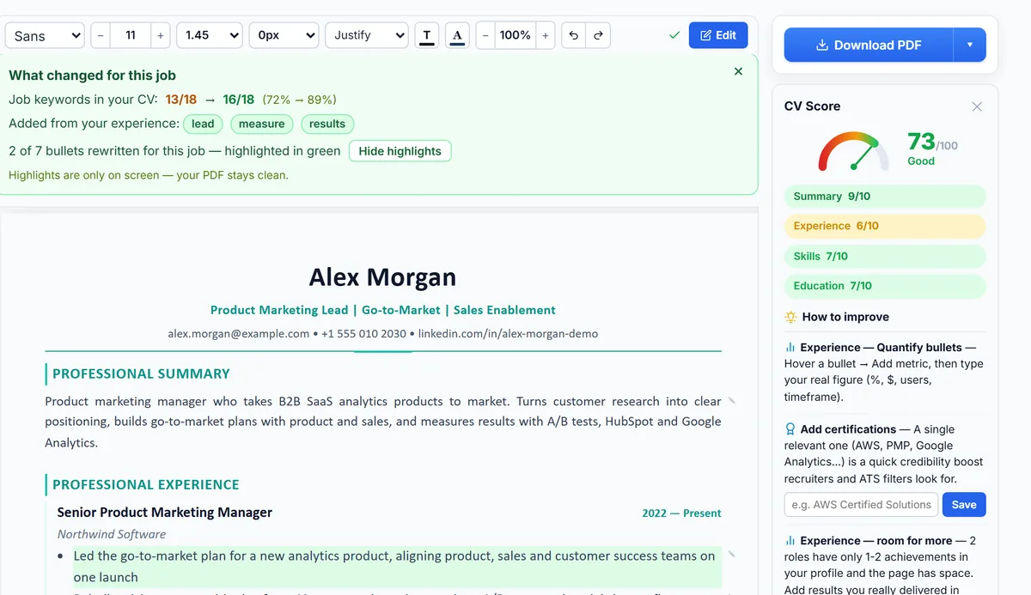Open the Justify alignment dropdown
1031x595 pixels.
366,35
